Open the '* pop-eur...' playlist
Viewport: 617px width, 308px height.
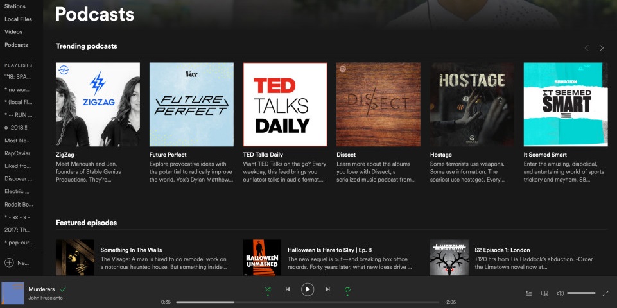pyautogui.click(x=19, y=243)
